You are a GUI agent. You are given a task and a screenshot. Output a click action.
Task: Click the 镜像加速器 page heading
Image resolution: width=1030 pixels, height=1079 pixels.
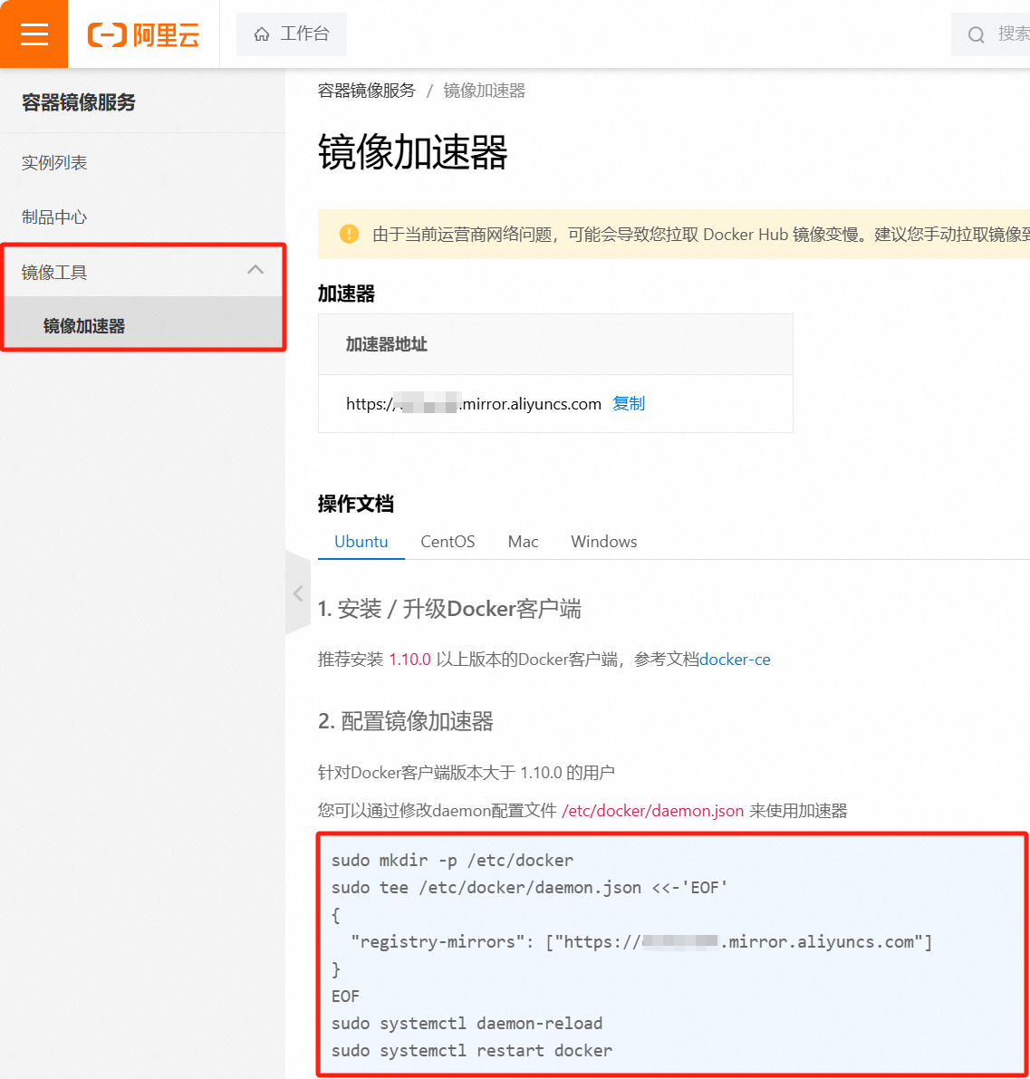[x=413, y=152]
